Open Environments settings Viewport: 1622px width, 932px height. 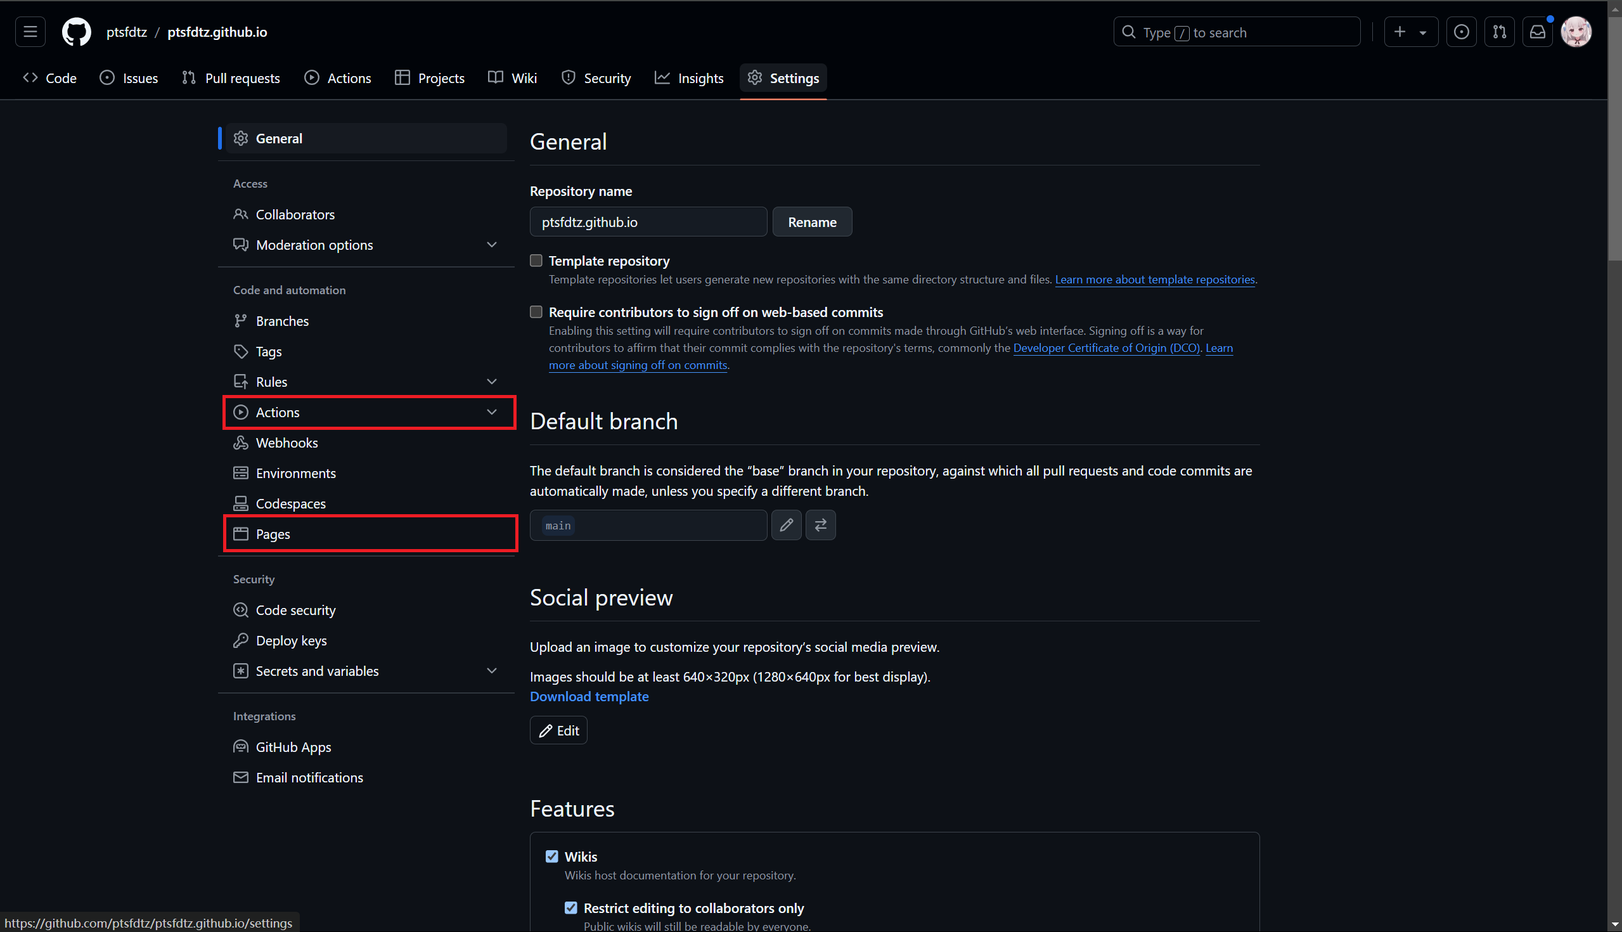click(x=366, y=473)
